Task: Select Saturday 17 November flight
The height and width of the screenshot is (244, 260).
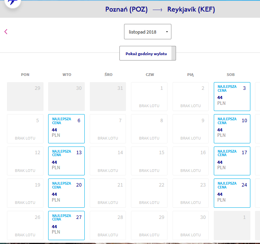Action: coord(232,161)
